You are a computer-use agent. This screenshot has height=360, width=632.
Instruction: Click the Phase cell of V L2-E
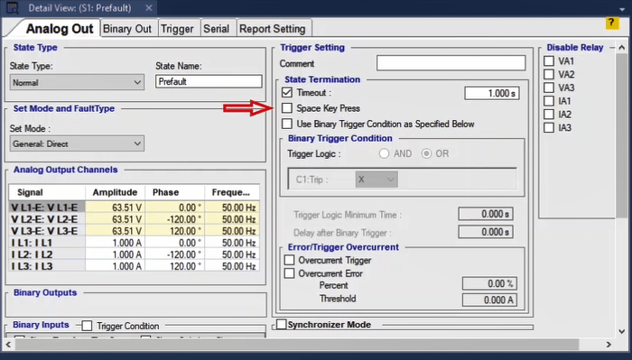[x=174, y=219]
